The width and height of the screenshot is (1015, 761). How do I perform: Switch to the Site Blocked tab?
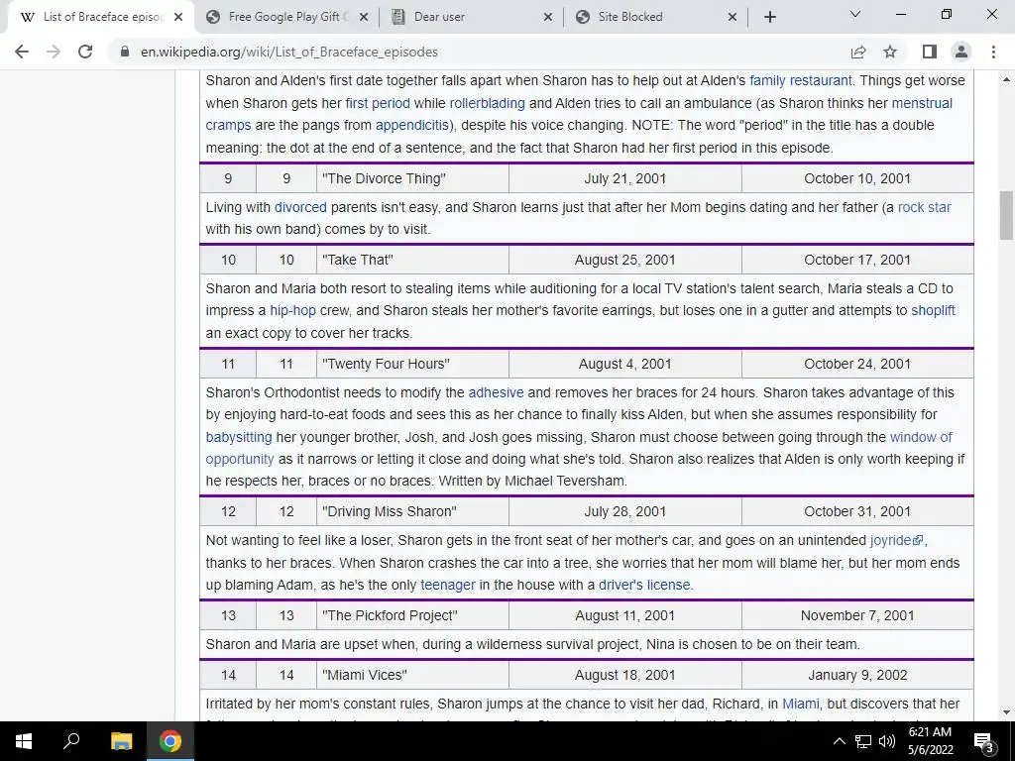click(654, 17)
